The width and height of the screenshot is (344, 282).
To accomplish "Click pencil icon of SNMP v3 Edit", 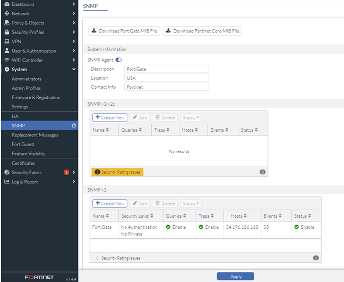I will pyautogui.click(x=135, y=203).
